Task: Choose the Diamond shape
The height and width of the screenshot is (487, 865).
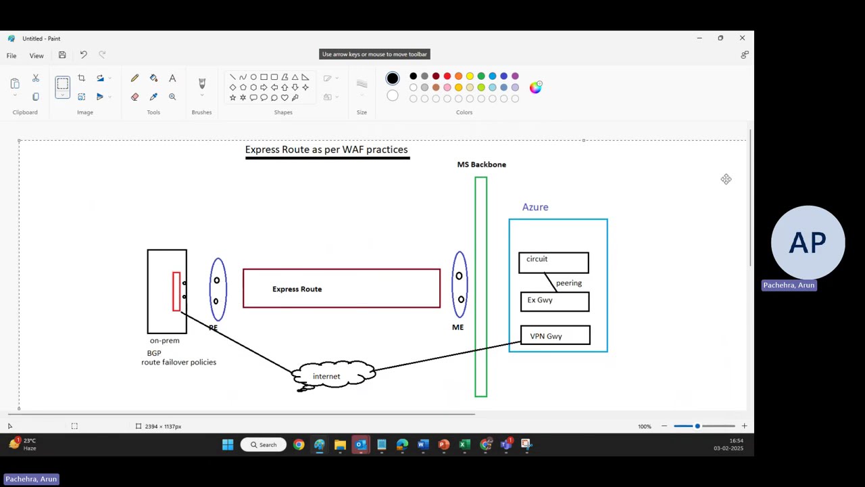Action: click(x=232, y=87)
